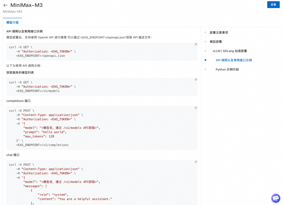Click the 模型部署后 description paragraph

79,37
